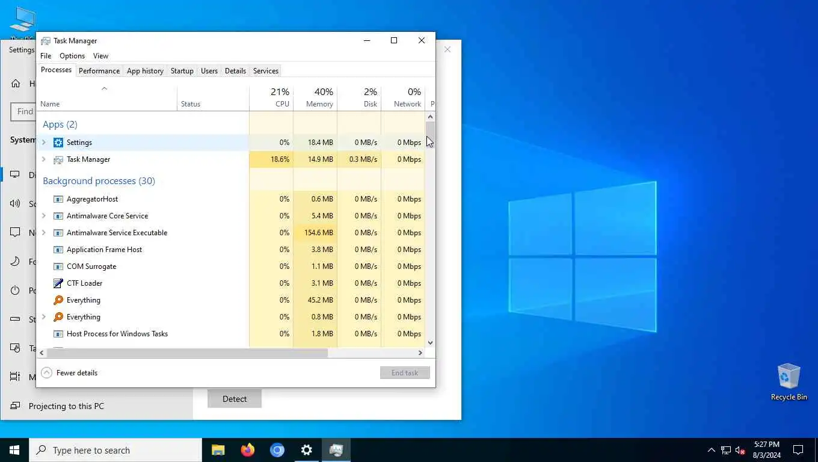Click the Settings app gear icon in process list

(58, 143)
